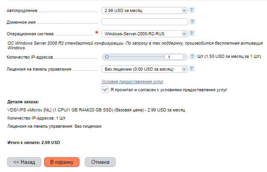Click the << Назад button
The height and width of the screenshot is (172, 267).
click(24, 162)
